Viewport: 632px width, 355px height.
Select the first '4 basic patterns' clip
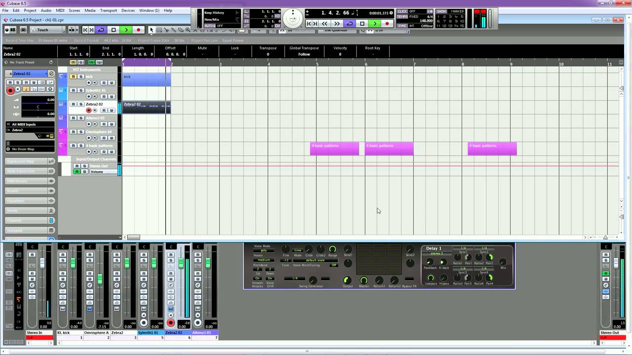click(x=334, y=148)
